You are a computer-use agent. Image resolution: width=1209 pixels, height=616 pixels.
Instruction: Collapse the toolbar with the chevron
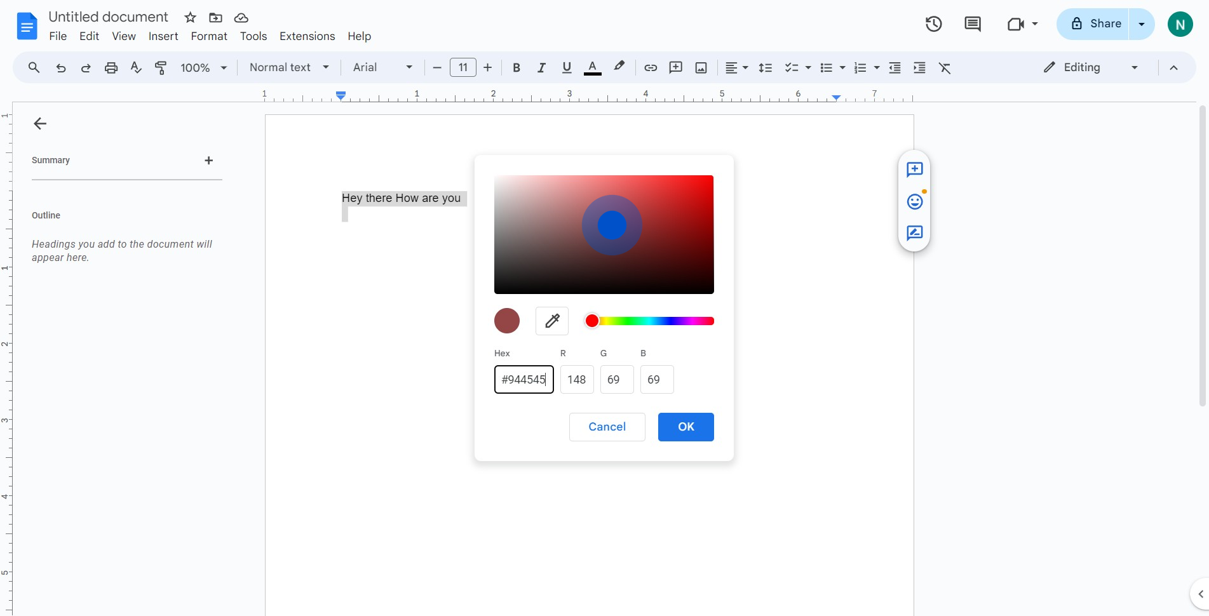(1173, 68)
